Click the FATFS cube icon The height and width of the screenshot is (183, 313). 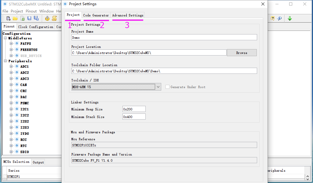(17, 43)
